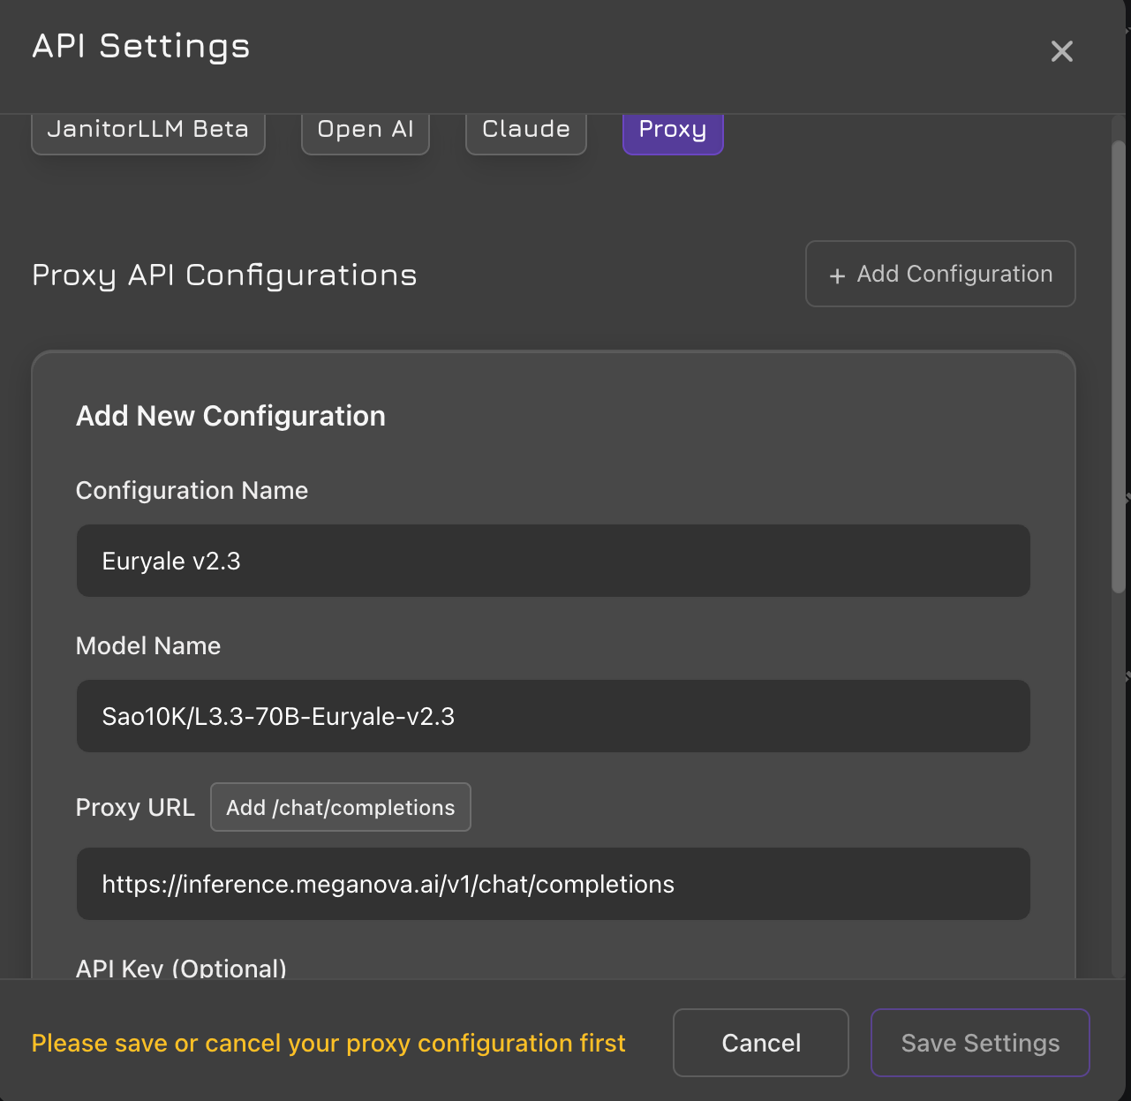Choose the Claude API tab
This screenshot has height=1101, width=1131.
coord(525,131)
